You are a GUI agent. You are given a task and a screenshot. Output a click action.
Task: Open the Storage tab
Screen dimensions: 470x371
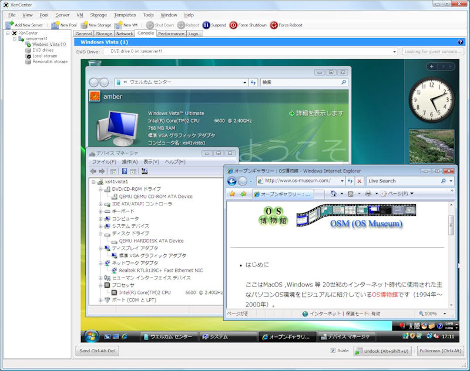click(x=104, y=34)
